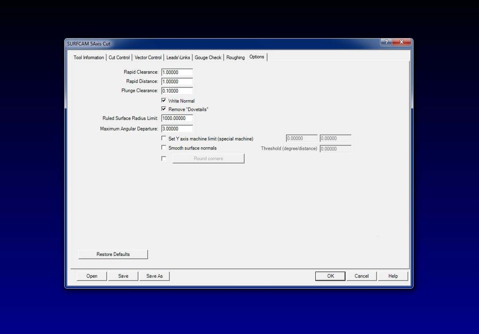Select the Vector Control tab
The height and width of the screenshot is (334, 479).
pyautogui.click(x=148, y=58)
